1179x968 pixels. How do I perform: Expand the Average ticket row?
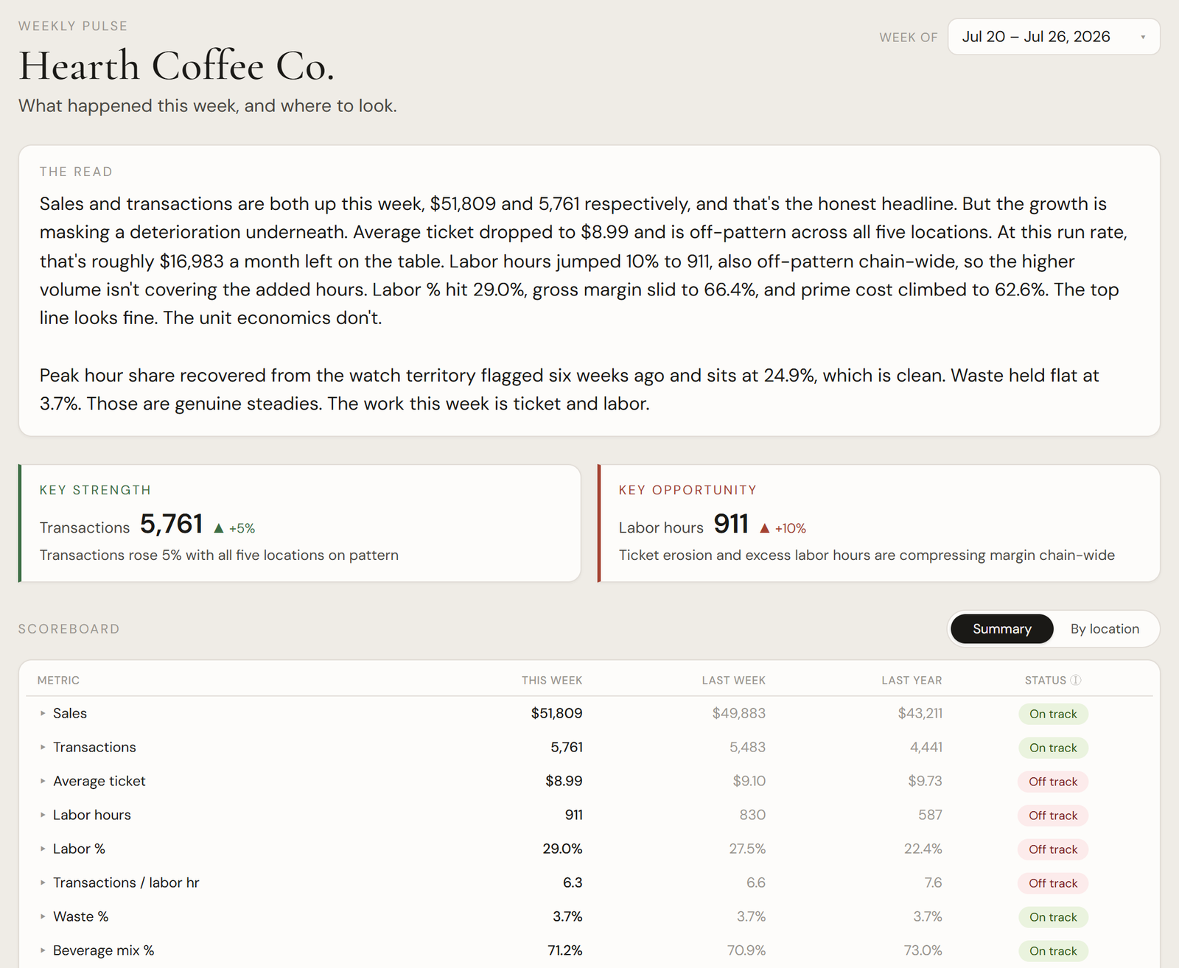(x=43, y=781)
